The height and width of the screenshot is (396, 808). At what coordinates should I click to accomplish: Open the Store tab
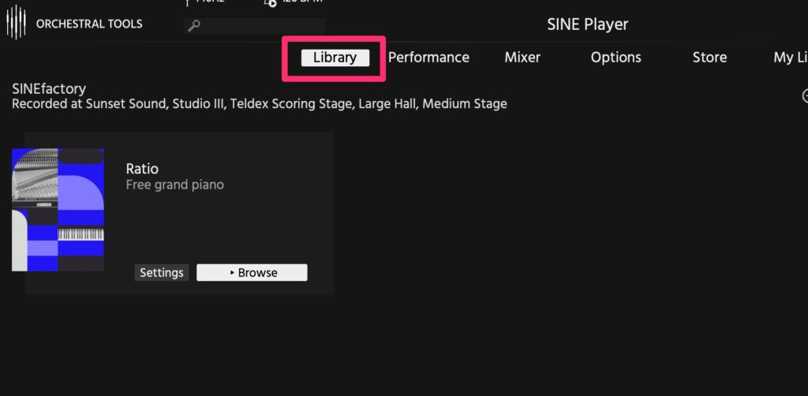click(x=709, y=58)
